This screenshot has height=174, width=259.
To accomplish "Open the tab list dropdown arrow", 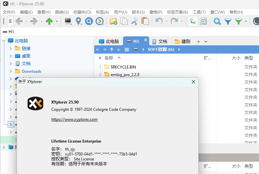I will 206,42.
